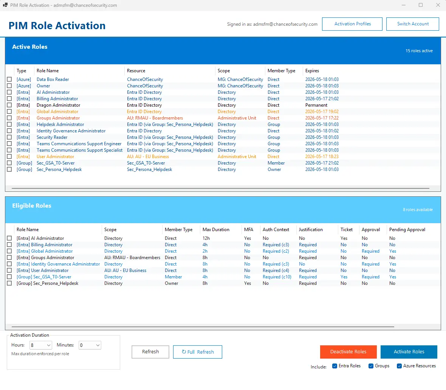Click the app icon in the title bar
Image resolution: width=446 pixels, height=390 pixels.
click(x=5, y=5)
